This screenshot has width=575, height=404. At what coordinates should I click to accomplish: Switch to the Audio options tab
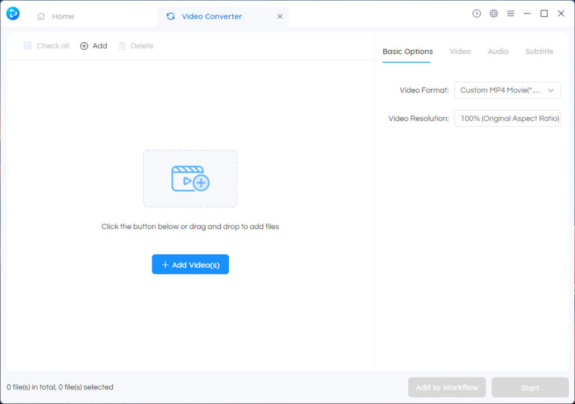pyautogui.click(x=498, y=52)
